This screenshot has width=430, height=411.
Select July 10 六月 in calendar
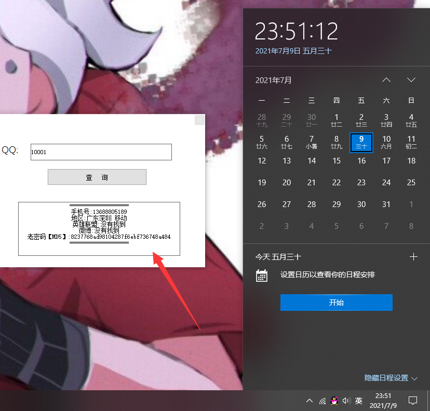386,143
